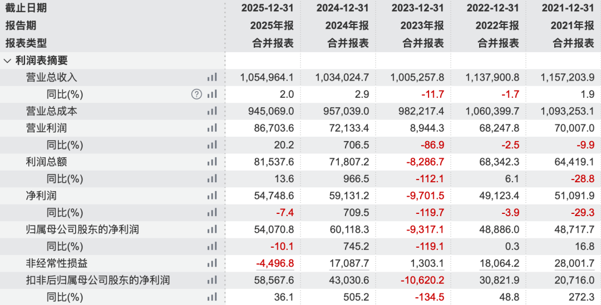
Task: Open chart icon for 同比(%) under 营业总收入
Action: tap(212, 94)
